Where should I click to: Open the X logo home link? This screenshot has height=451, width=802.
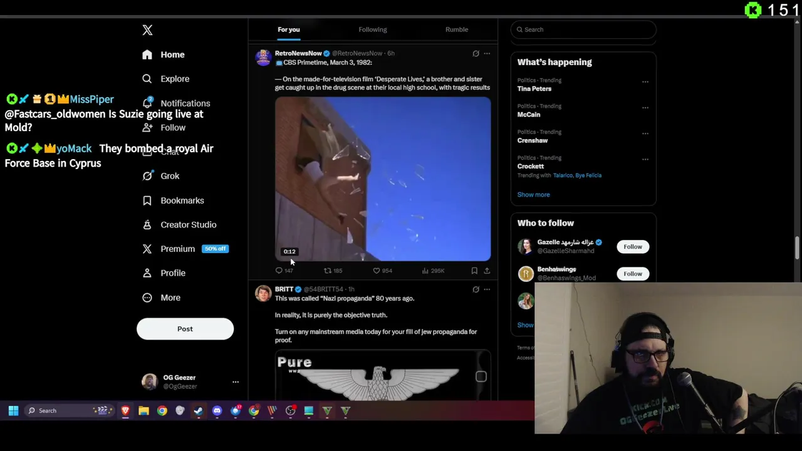point(147,30)
